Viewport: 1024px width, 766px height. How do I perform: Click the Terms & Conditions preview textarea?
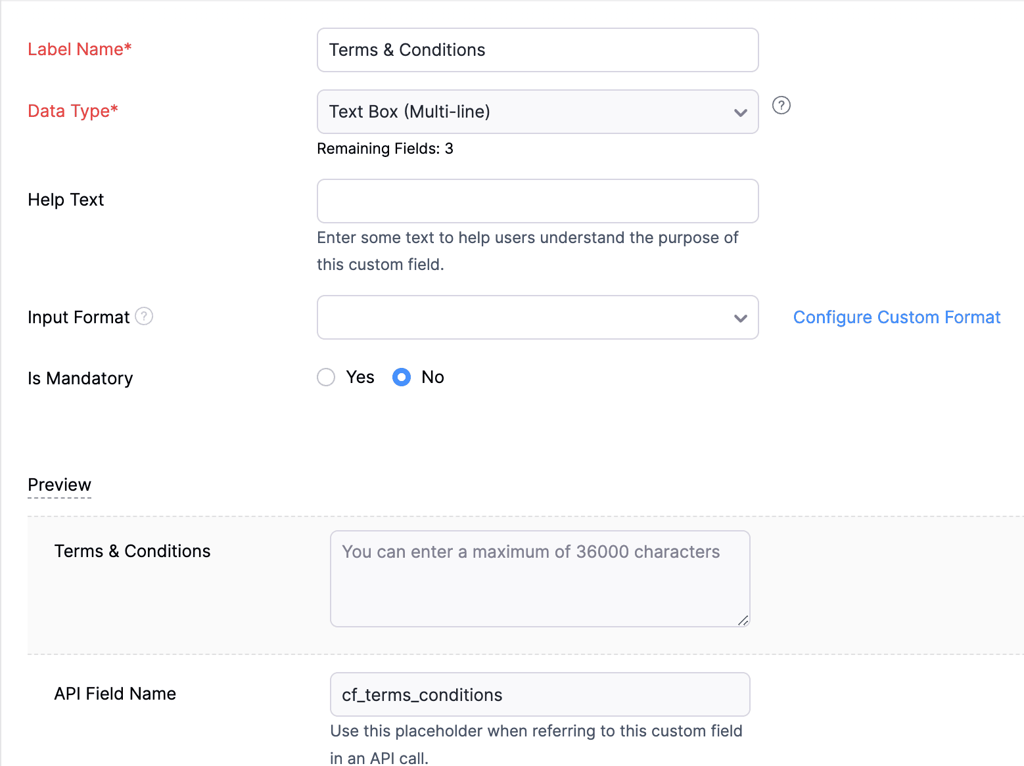click(x=539, y=579)
